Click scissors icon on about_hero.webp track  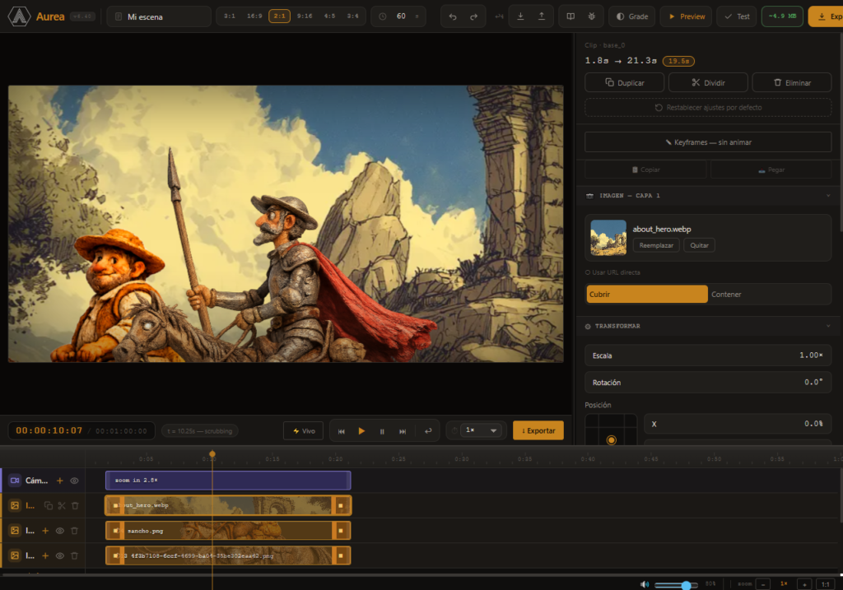tap(62, 505)
